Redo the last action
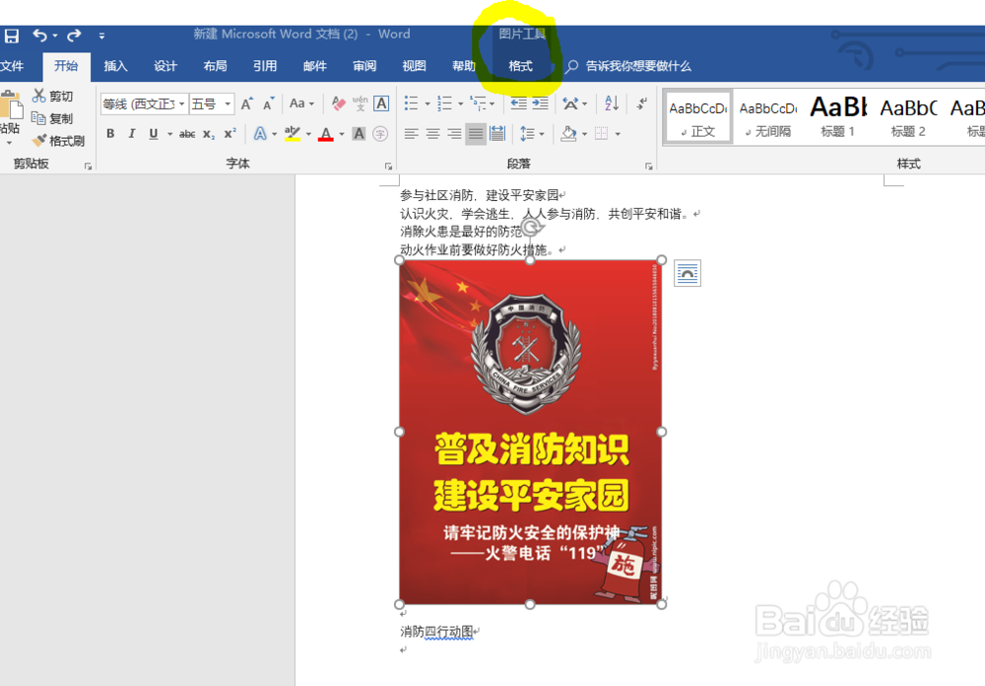 (74, 35)
